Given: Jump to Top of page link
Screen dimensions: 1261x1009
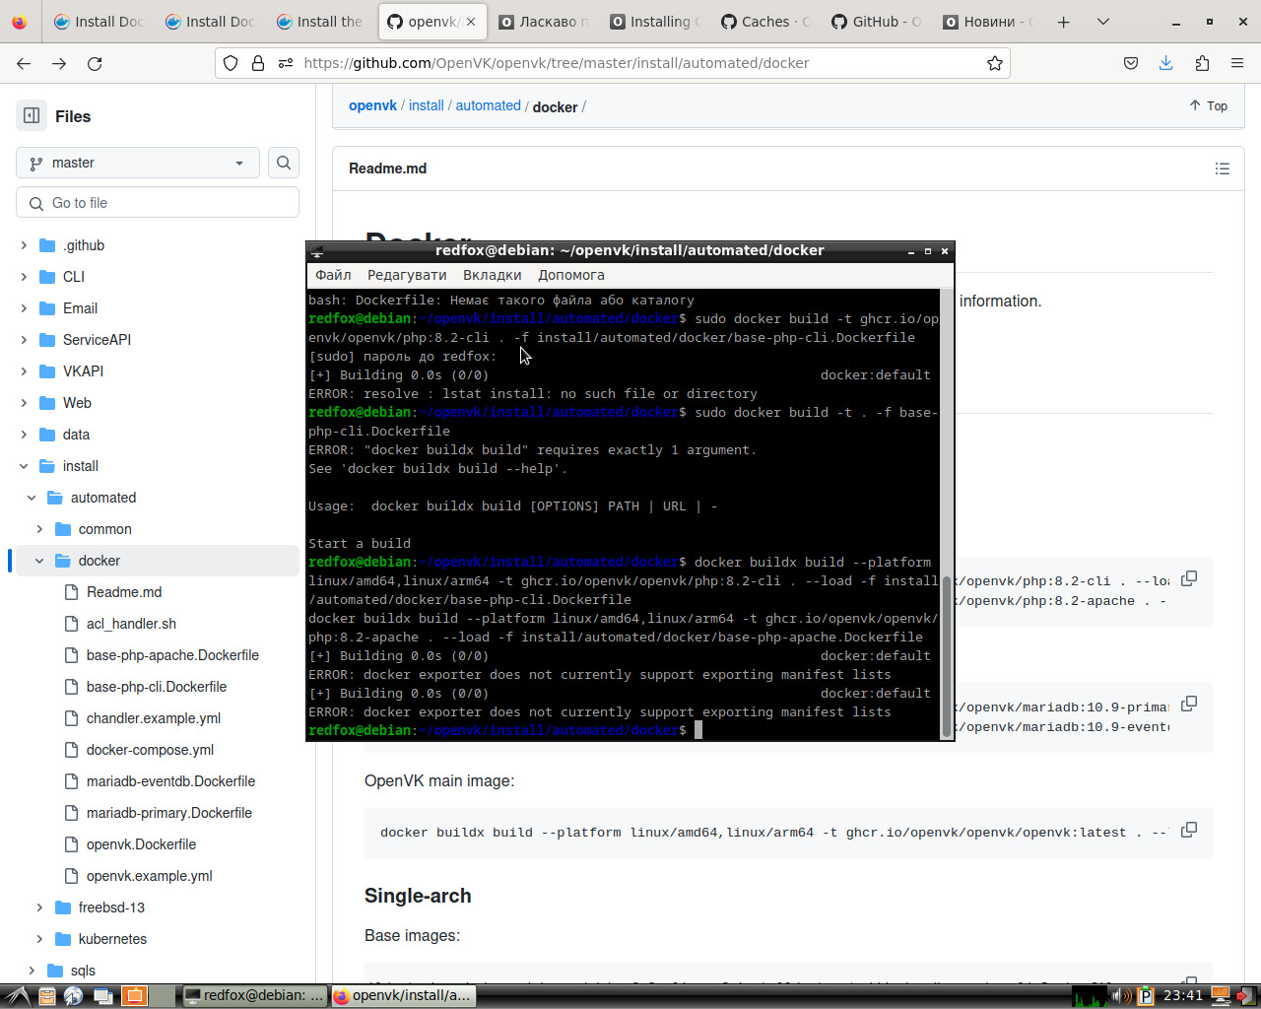Looking at the screenshot, I should click(1208, 105).
